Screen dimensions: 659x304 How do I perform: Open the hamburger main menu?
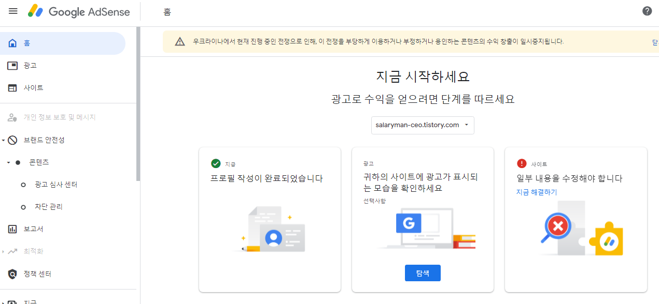pos(13,11)
